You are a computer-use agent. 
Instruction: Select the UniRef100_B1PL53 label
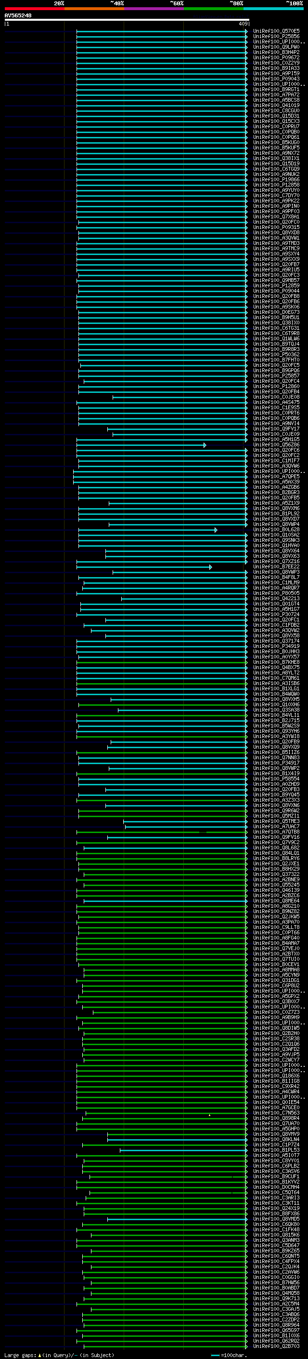tap(276, 1150)
